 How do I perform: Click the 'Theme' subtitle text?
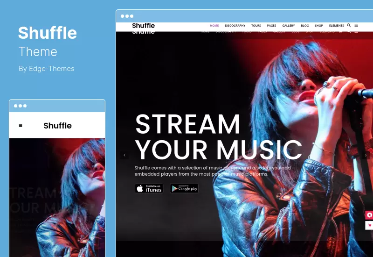point(38,51)
